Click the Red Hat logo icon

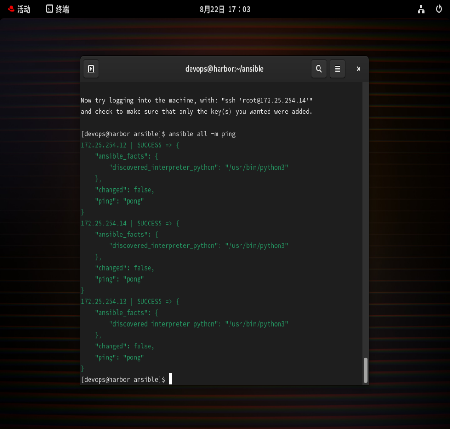click(11, 9)
